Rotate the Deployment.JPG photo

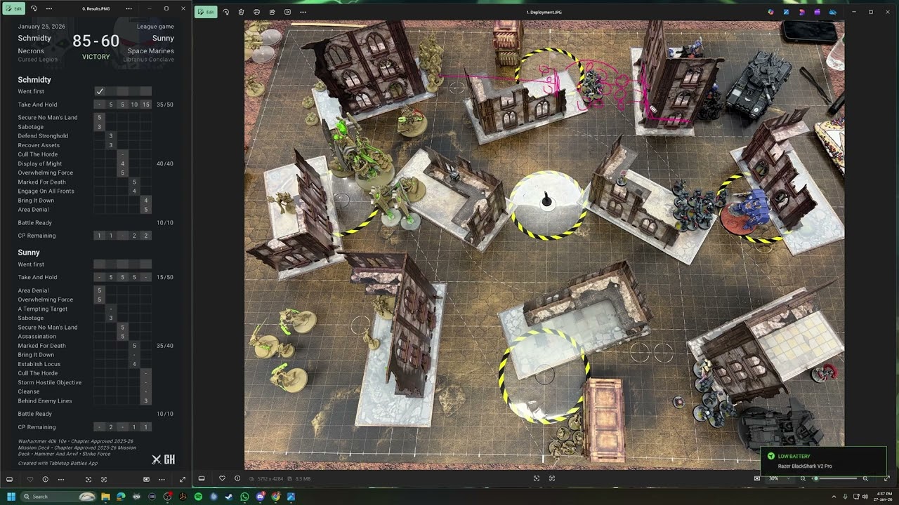click(x=225, y=12)
